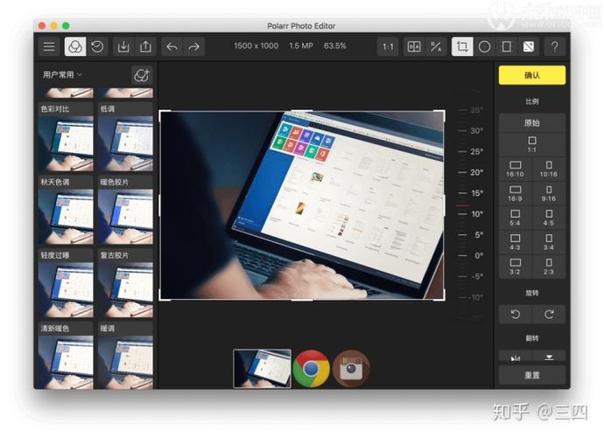Select the Chrome logo image in filmstrip
This screenshot has height=437, width=604.
click(312, 369)
